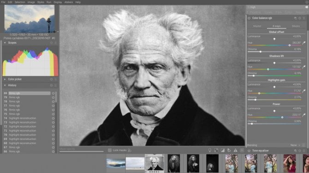Toggle power on history item 74
This screenshot has width=309, height=173.
click(x=53, y=118)
